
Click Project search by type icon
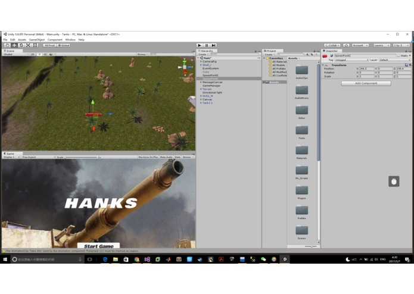tap(307, 54)
